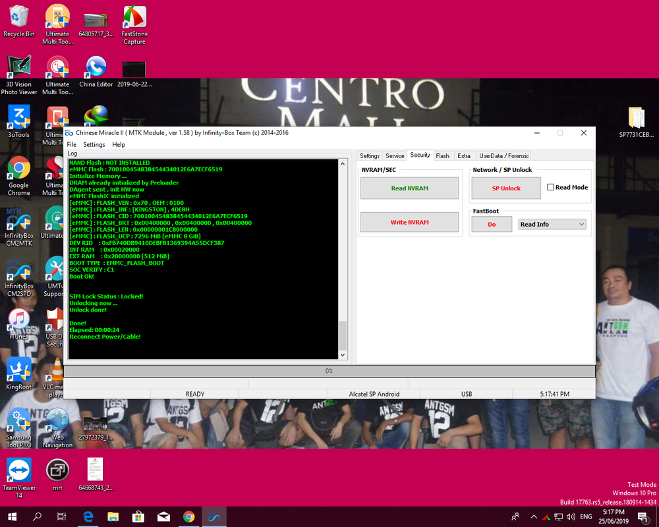Open 3uTools desktop shortcut

tap(19, 122)
